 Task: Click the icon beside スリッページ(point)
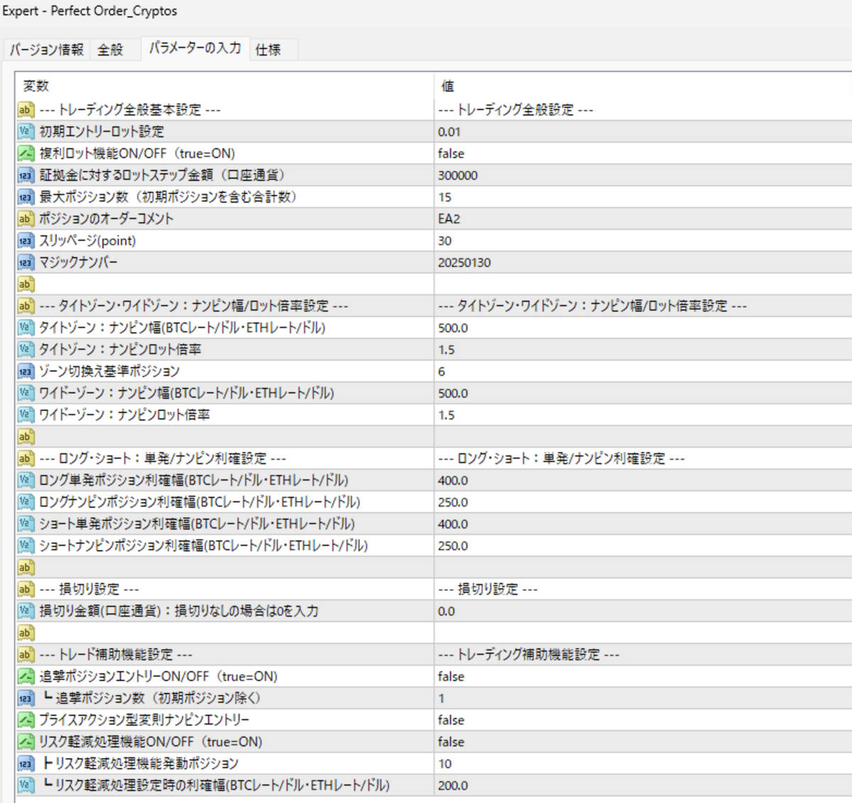(x=26, y=241)
